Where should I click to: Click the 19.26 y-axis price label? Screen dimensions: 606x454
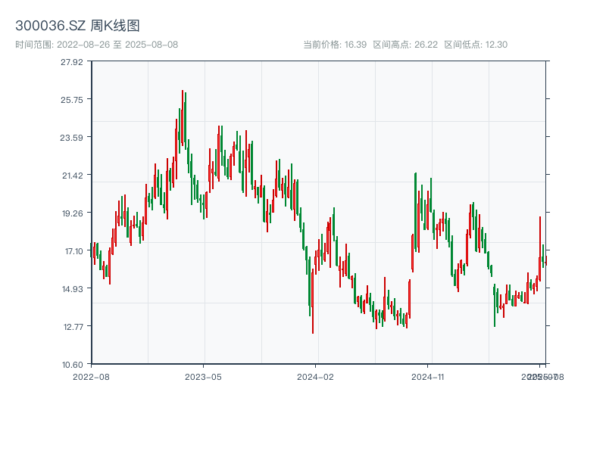tap(72, 213)
